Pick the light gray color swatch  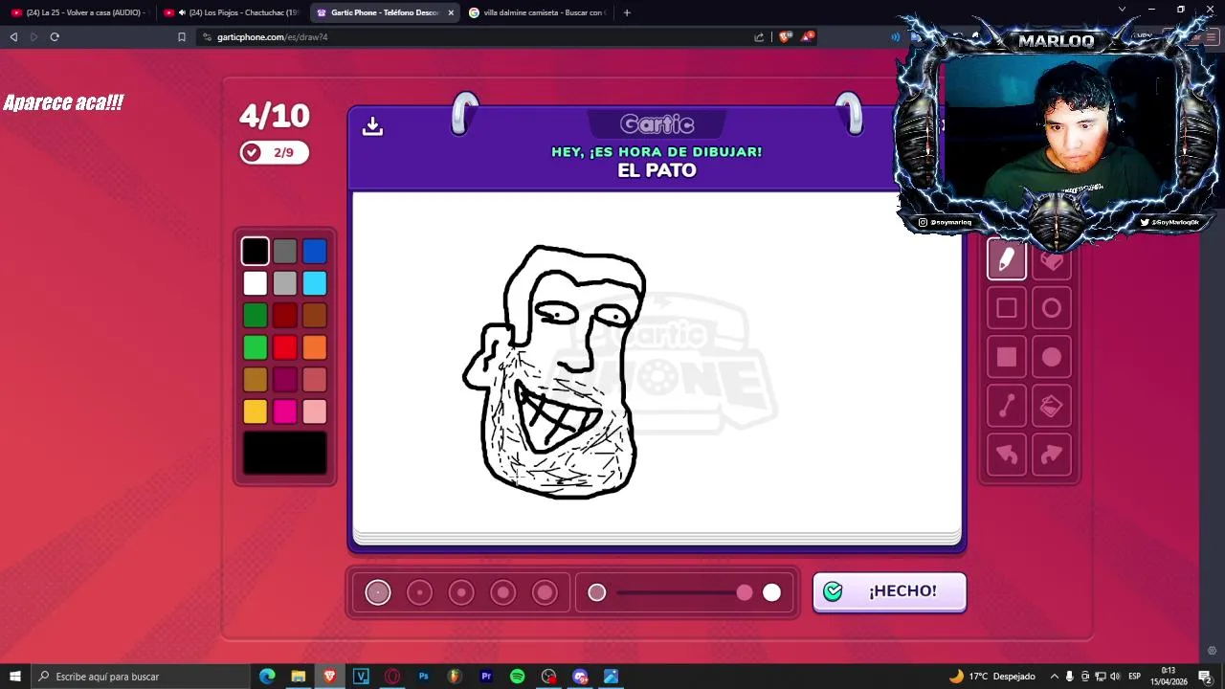click(285, 283)
